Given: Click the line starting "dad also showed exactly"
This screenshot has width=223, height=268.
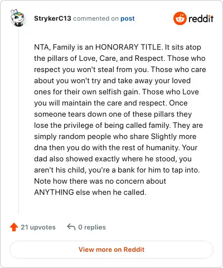Looking at the screenshot, I should click(x=113, y=159).
